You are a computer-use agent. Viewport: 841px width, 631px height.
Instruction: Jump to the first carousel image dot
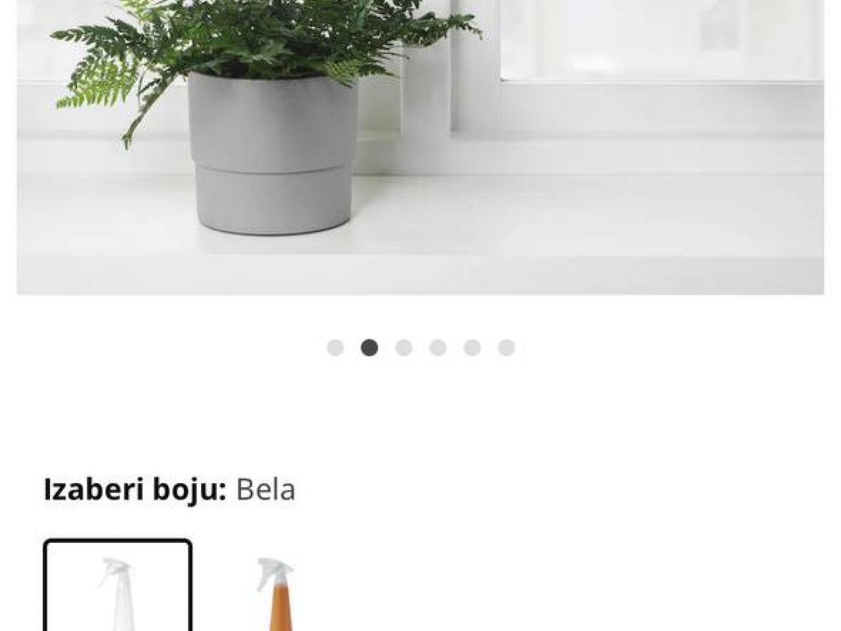(335, 348)
